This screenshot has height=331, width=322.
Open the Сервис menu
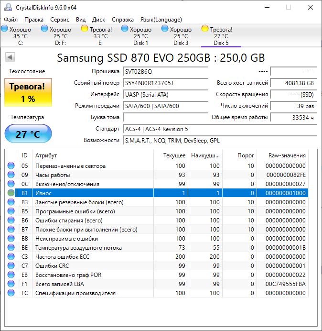[x=60, y=20]
